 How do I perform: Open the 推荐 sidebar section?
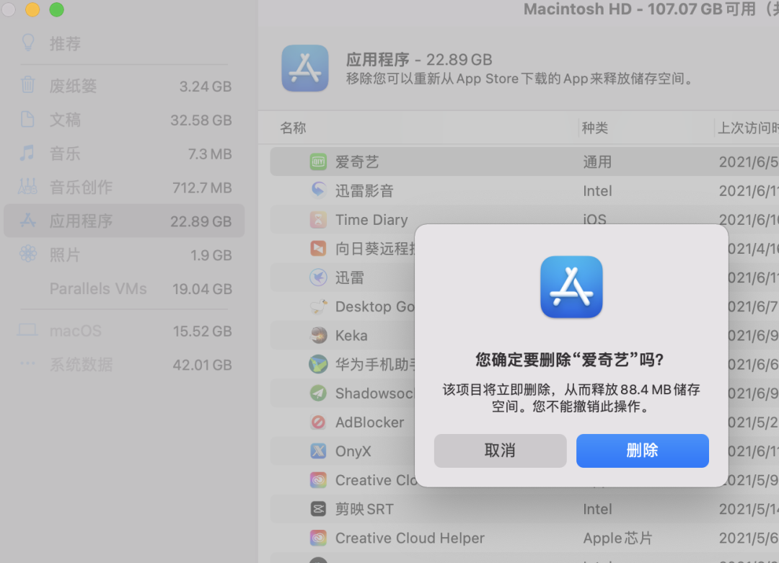65,44
